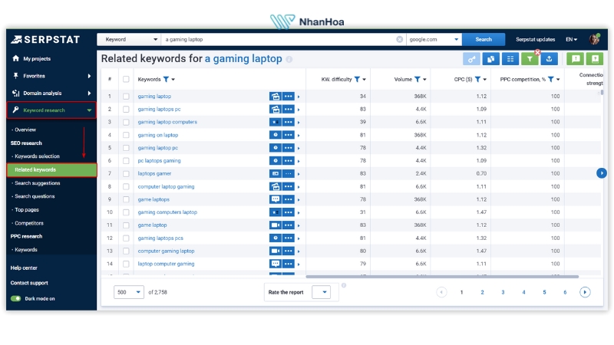614x345 pixels.
Task: Click video icon for game laptop row
Action: coord(276,225)
